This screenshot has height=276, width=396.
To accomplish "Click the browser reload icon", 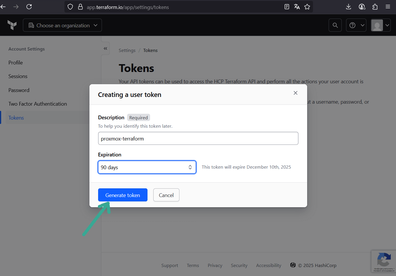I will tap(29, 7).
